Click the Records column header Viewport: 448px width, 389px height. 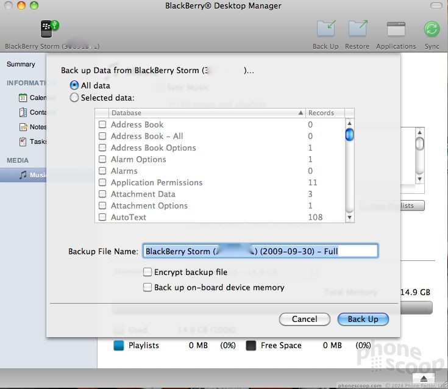click(x=325, y=113)
